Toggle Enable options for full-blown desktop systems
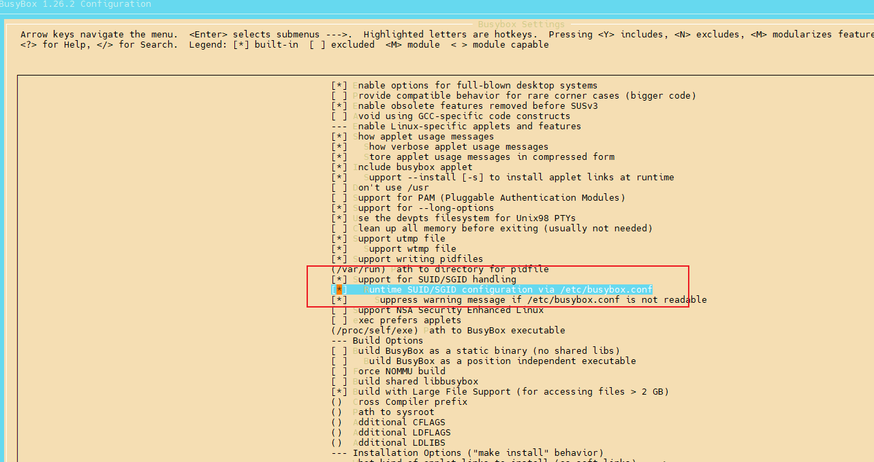This screenshot has height=462, width=874. point(464,85)
